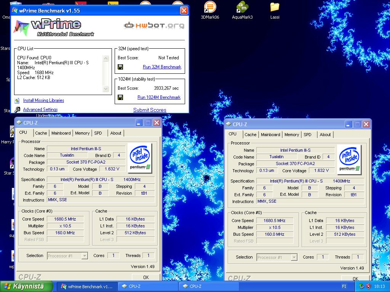Click CPU List scrollbar up arrow

pyautogui.click(x=106, y=58)
